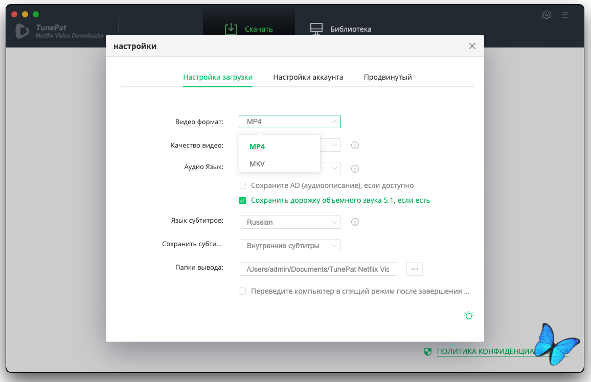Uncheck the 5.1 surround sound track checkbox
Screen dimensions: 591x382
click(x=242, y=201)
